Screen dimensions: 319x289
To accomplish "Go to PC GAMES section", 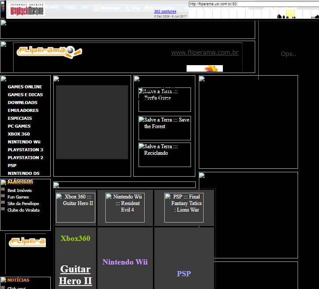I will pos(19,126).
